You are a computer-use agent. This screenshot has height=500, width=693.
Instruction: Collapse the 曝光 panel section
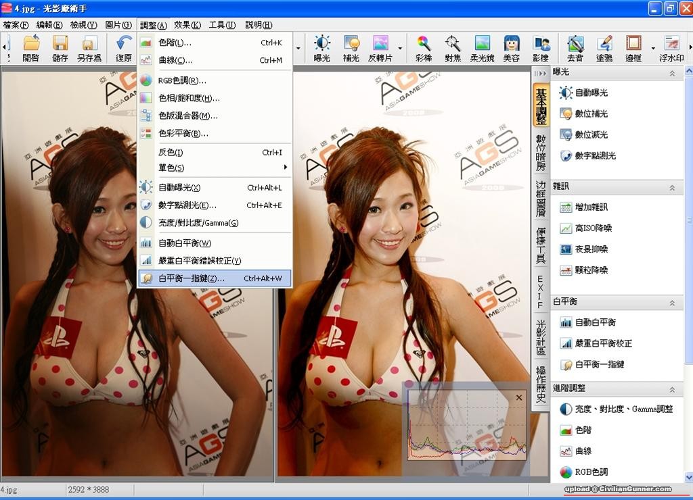click(x=672, y=73)
